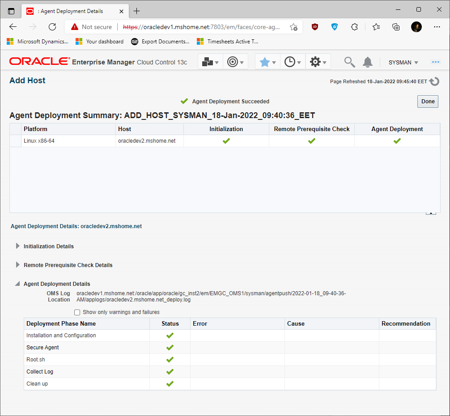Click the Agent Deployment status checkmark
Image resolution: width=450 pixels, height=416 pixels.
tap(397, 141)
